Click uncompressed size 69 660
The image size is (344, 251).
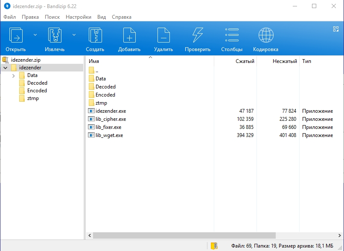click(289, 127)
